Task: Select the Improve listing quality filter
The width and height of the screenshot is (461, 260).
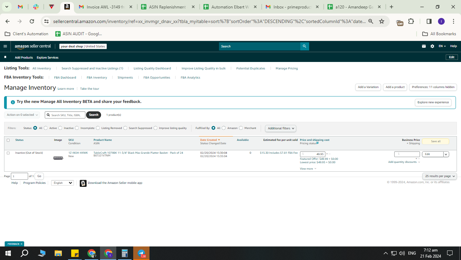Action: [156, 128]
